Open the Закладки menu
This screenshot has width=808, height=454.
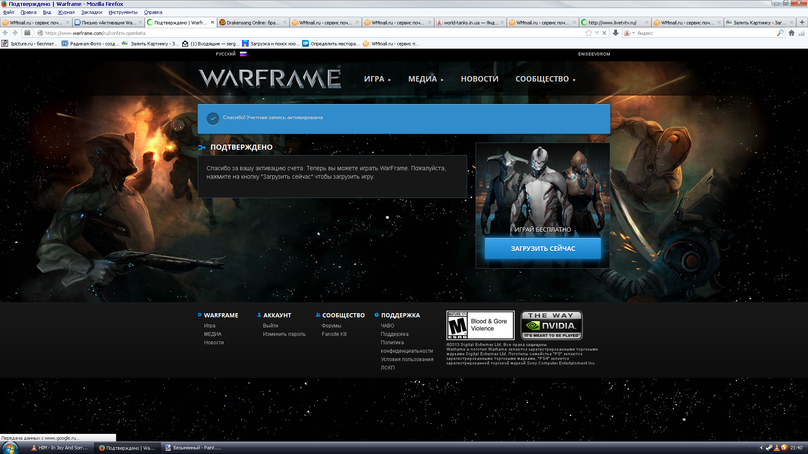coord(91,12)
